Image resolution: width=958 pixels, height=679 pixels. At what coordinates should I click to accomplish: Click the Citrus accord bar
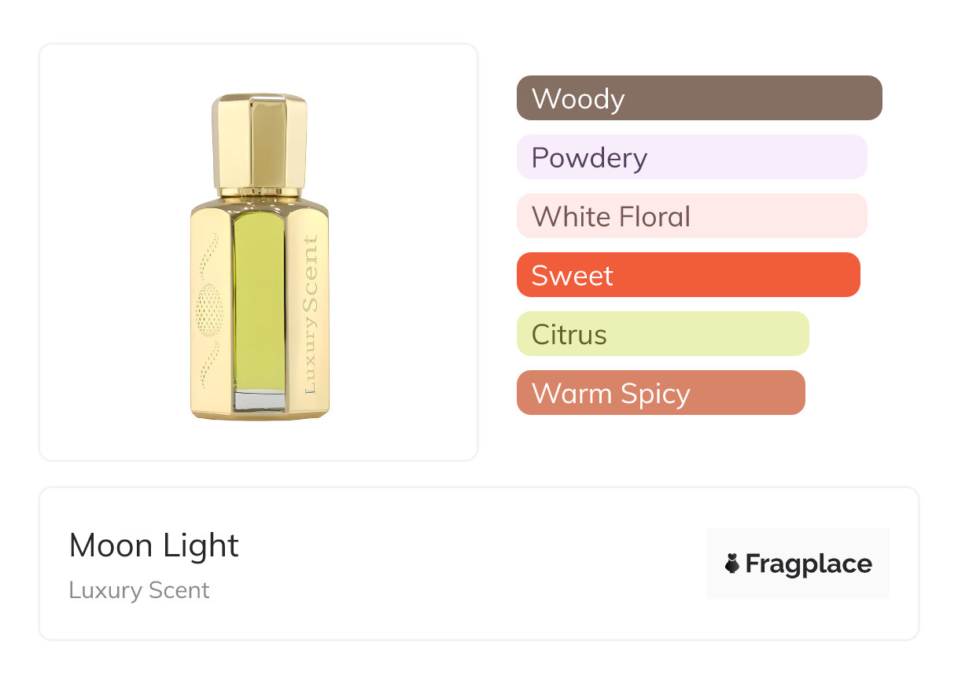pyautogui.click(x=662, y=334)
